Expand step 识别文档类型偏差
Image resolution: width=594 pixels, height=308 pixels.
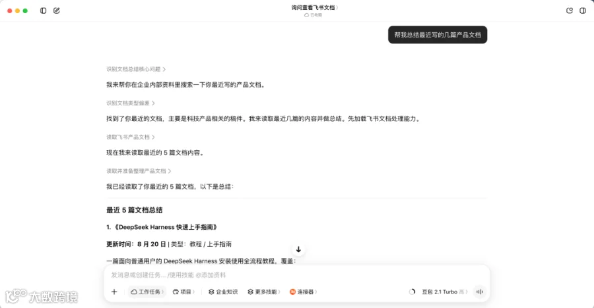pos(130,103)
